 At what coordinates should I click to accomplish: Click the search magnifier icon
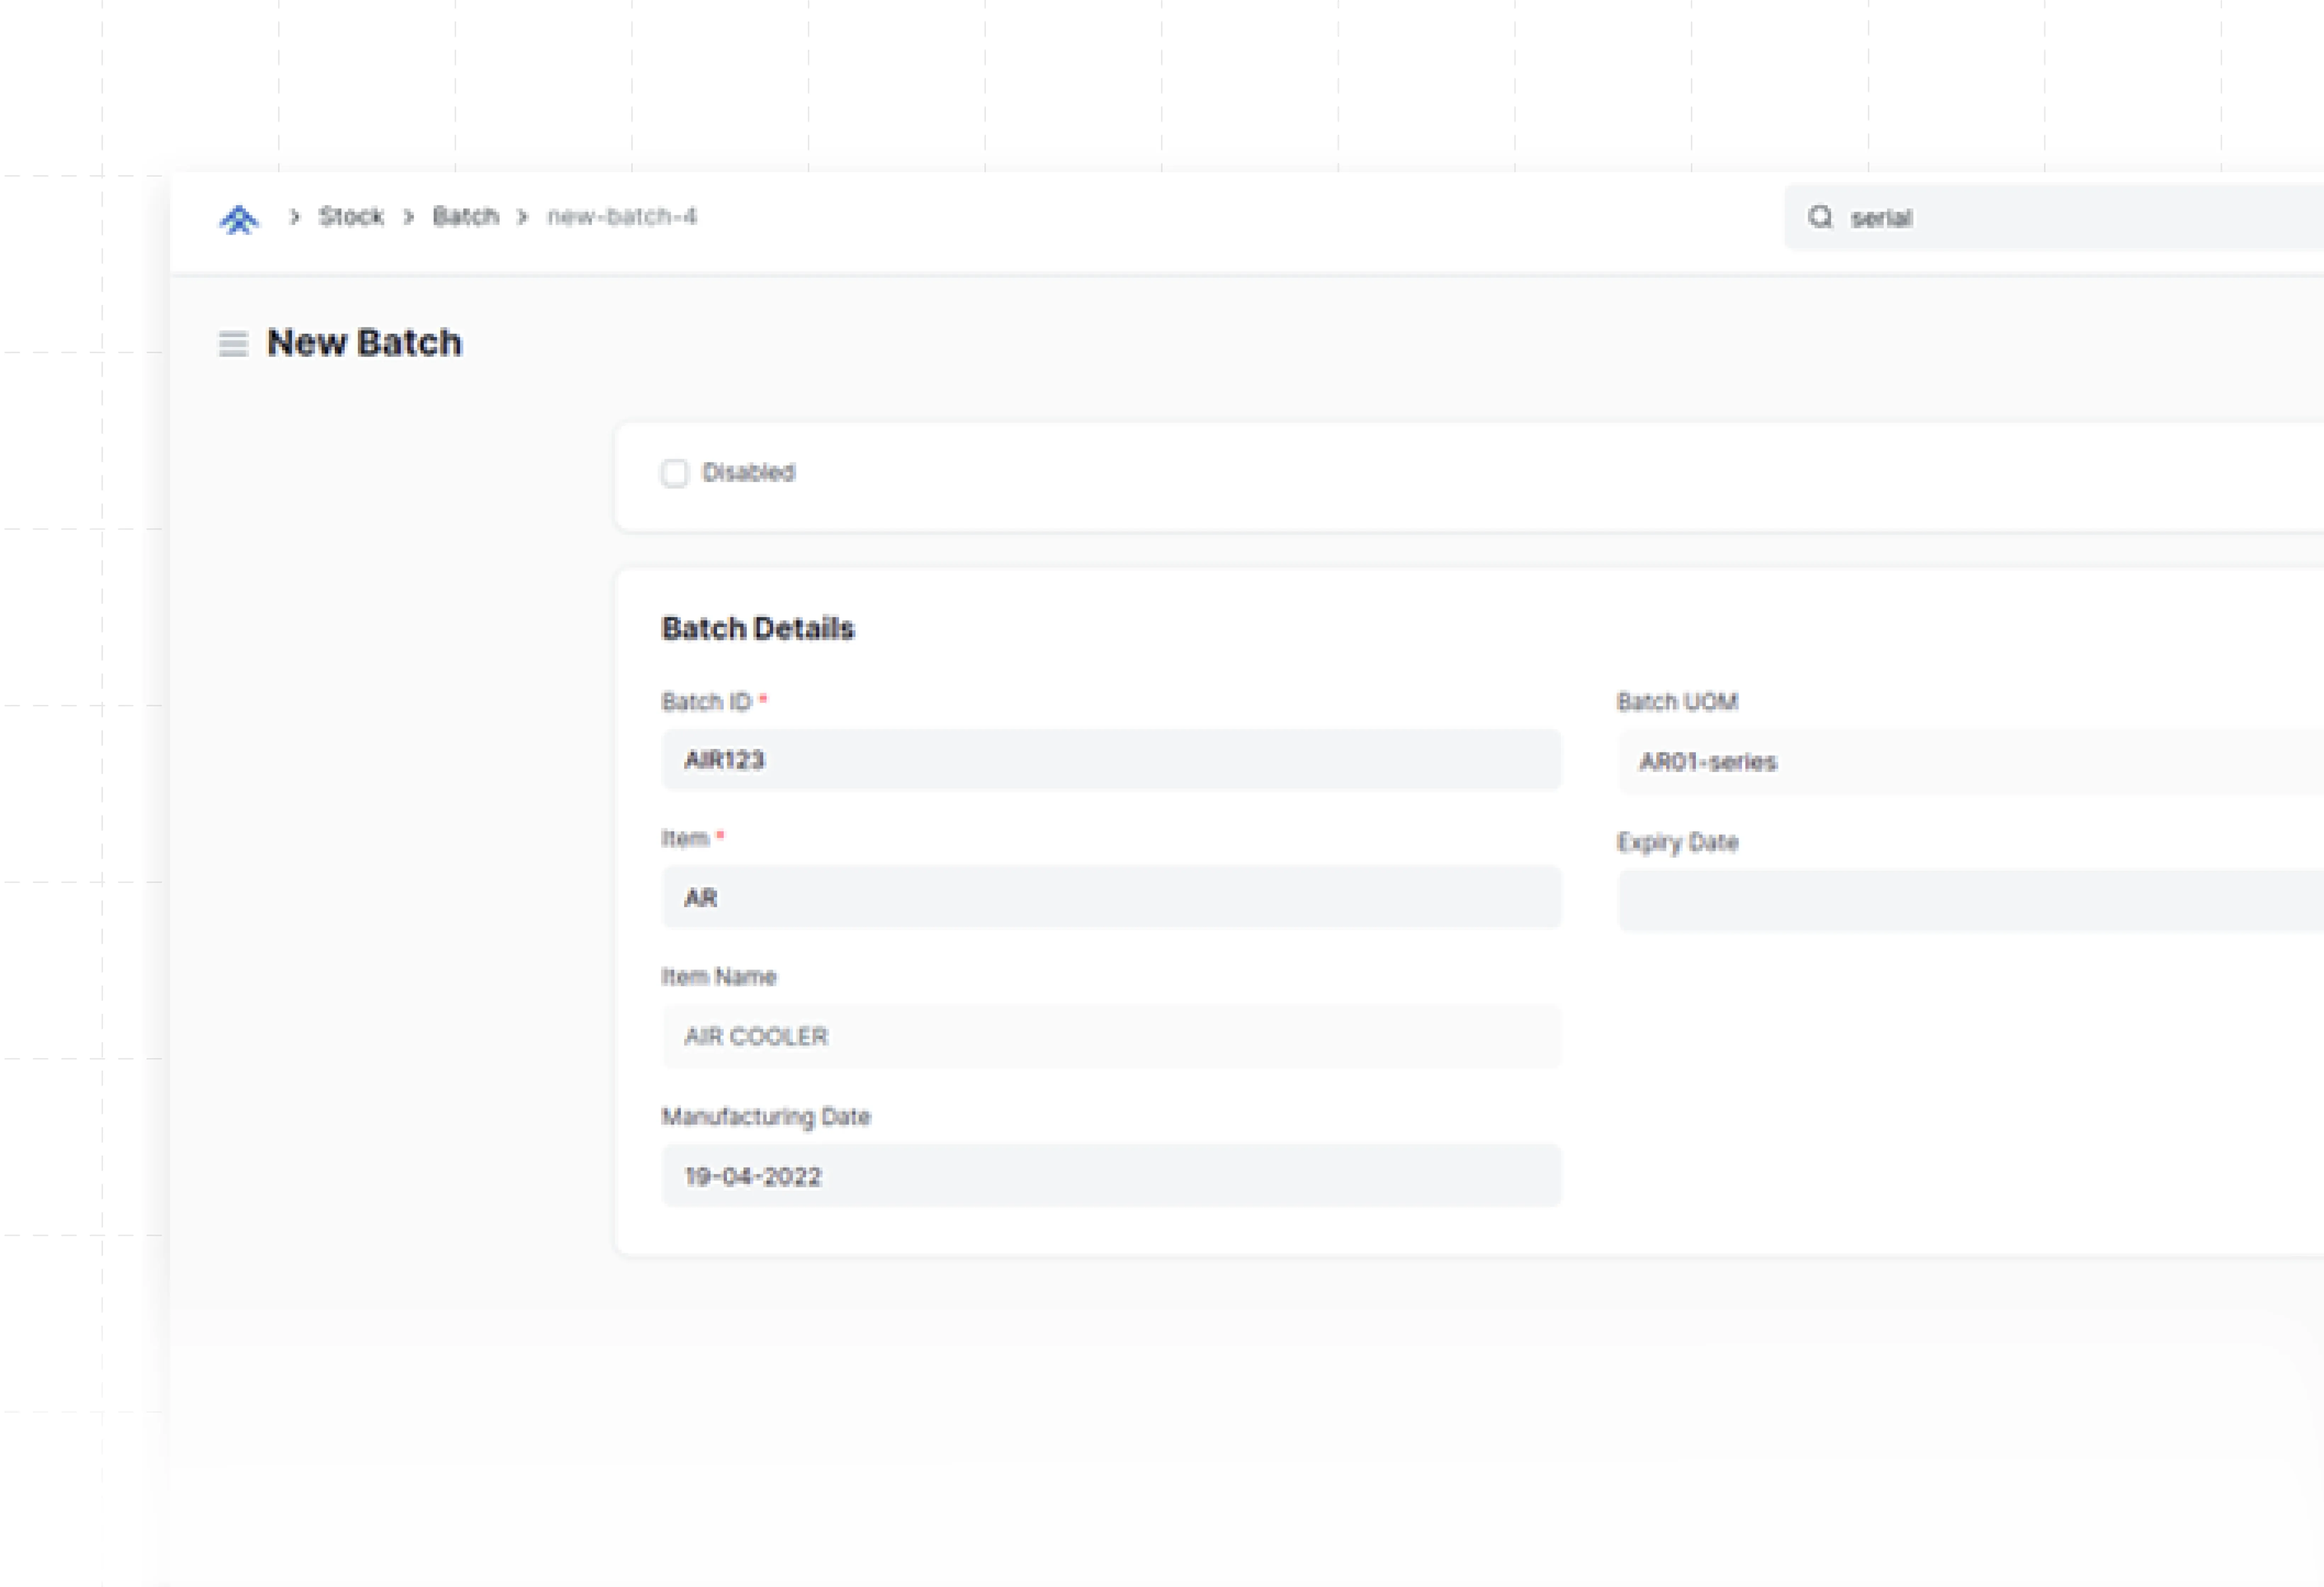(x=1820, y=217)
